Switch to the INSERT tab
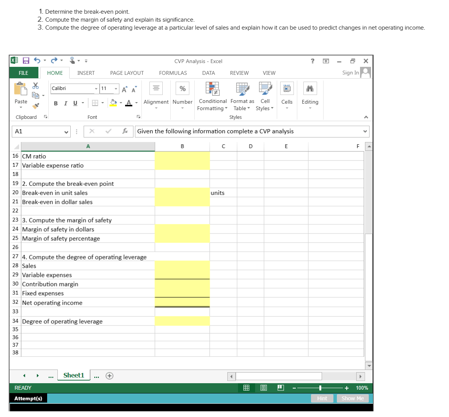 click(x=86, y=73)
